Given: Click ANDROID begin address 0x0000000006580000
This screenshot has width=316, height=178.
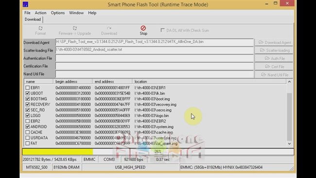Looking at the screenshot, I should [73, 127].
